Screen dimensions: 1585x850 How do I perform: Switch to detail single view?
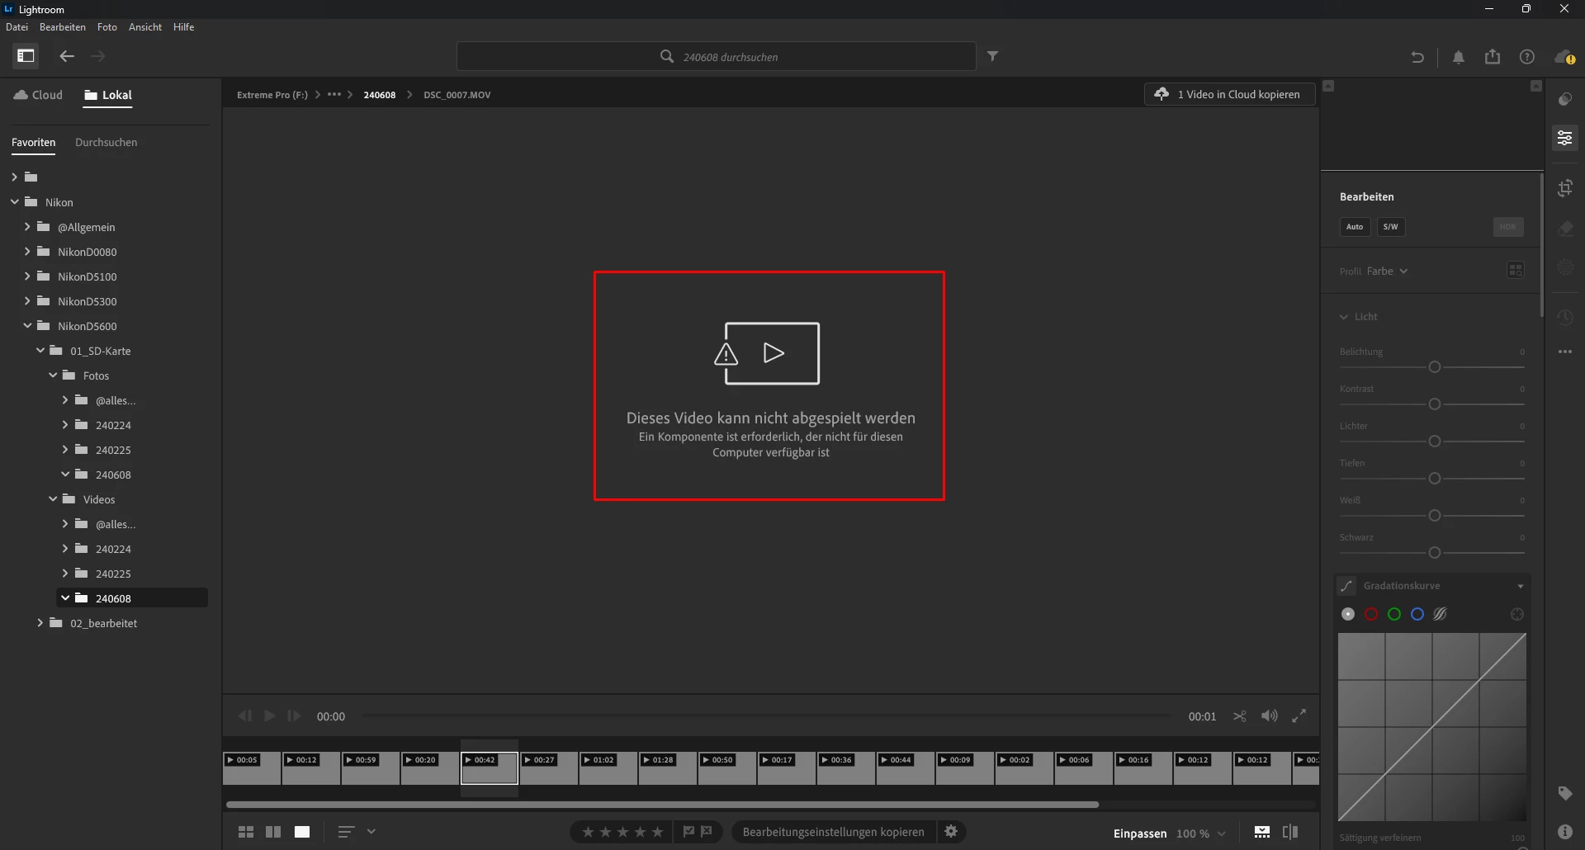coord(302,832)
